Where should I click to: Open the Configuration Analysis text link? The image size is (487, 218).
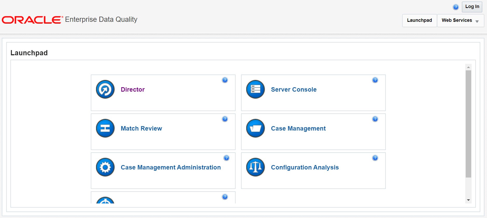305,167
